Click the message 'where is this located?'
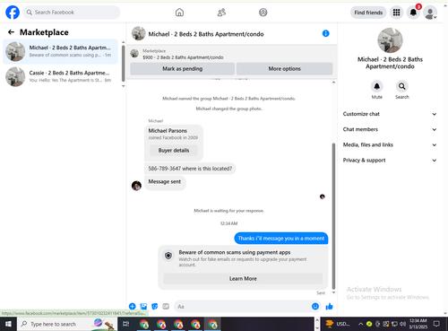The height and width of the screenshot is (331, 448). coord(190,169)
